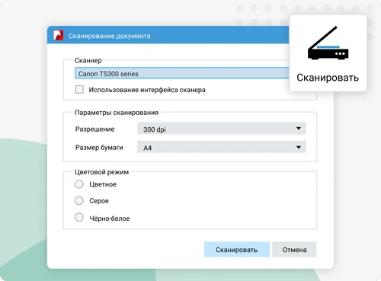Click the Разрешение label
The height and width of the screenshot is (281, 381).
pyautogui.click(x=94, y=129)
